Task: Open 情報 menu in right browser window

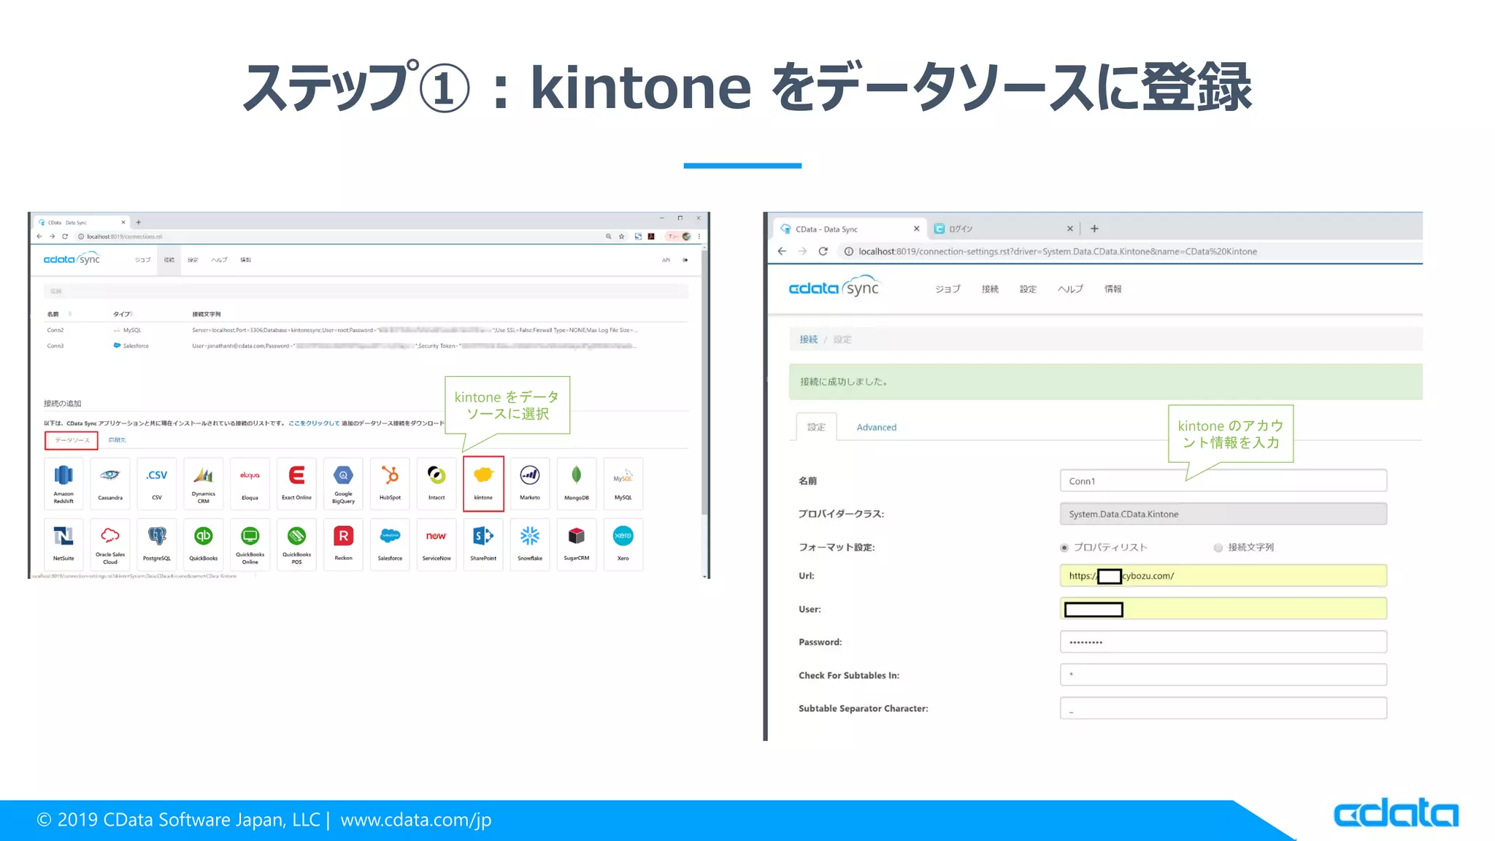Action: pyautogui.click(x=1112, y=289)
